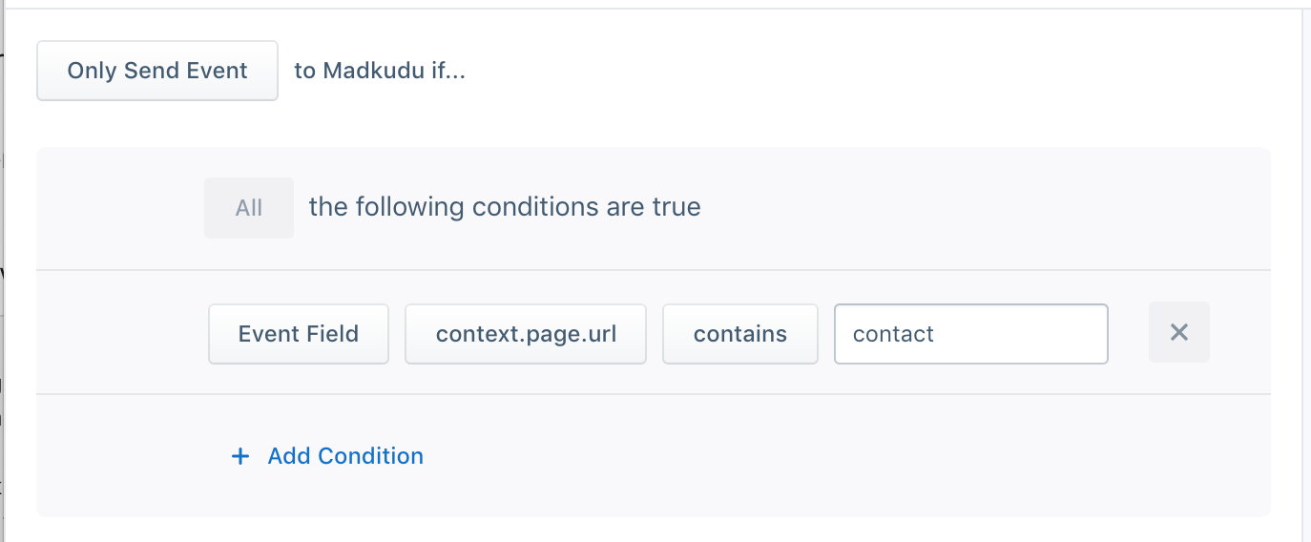Click empty space left of Event Field

(122, 332)
